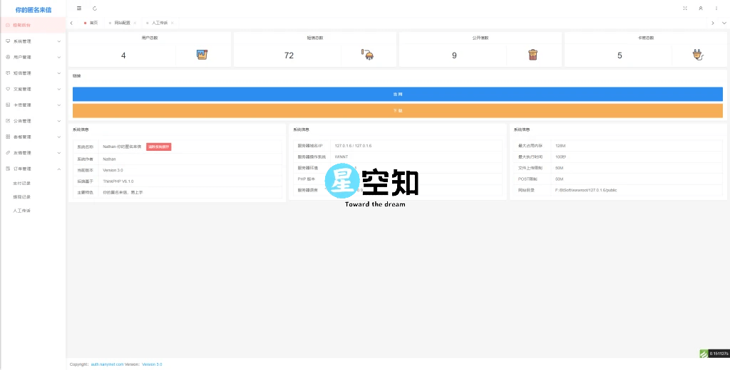Click the monitor icon beside 系统管理
This screenshot has width=730, height=370.
coord(8,41)
